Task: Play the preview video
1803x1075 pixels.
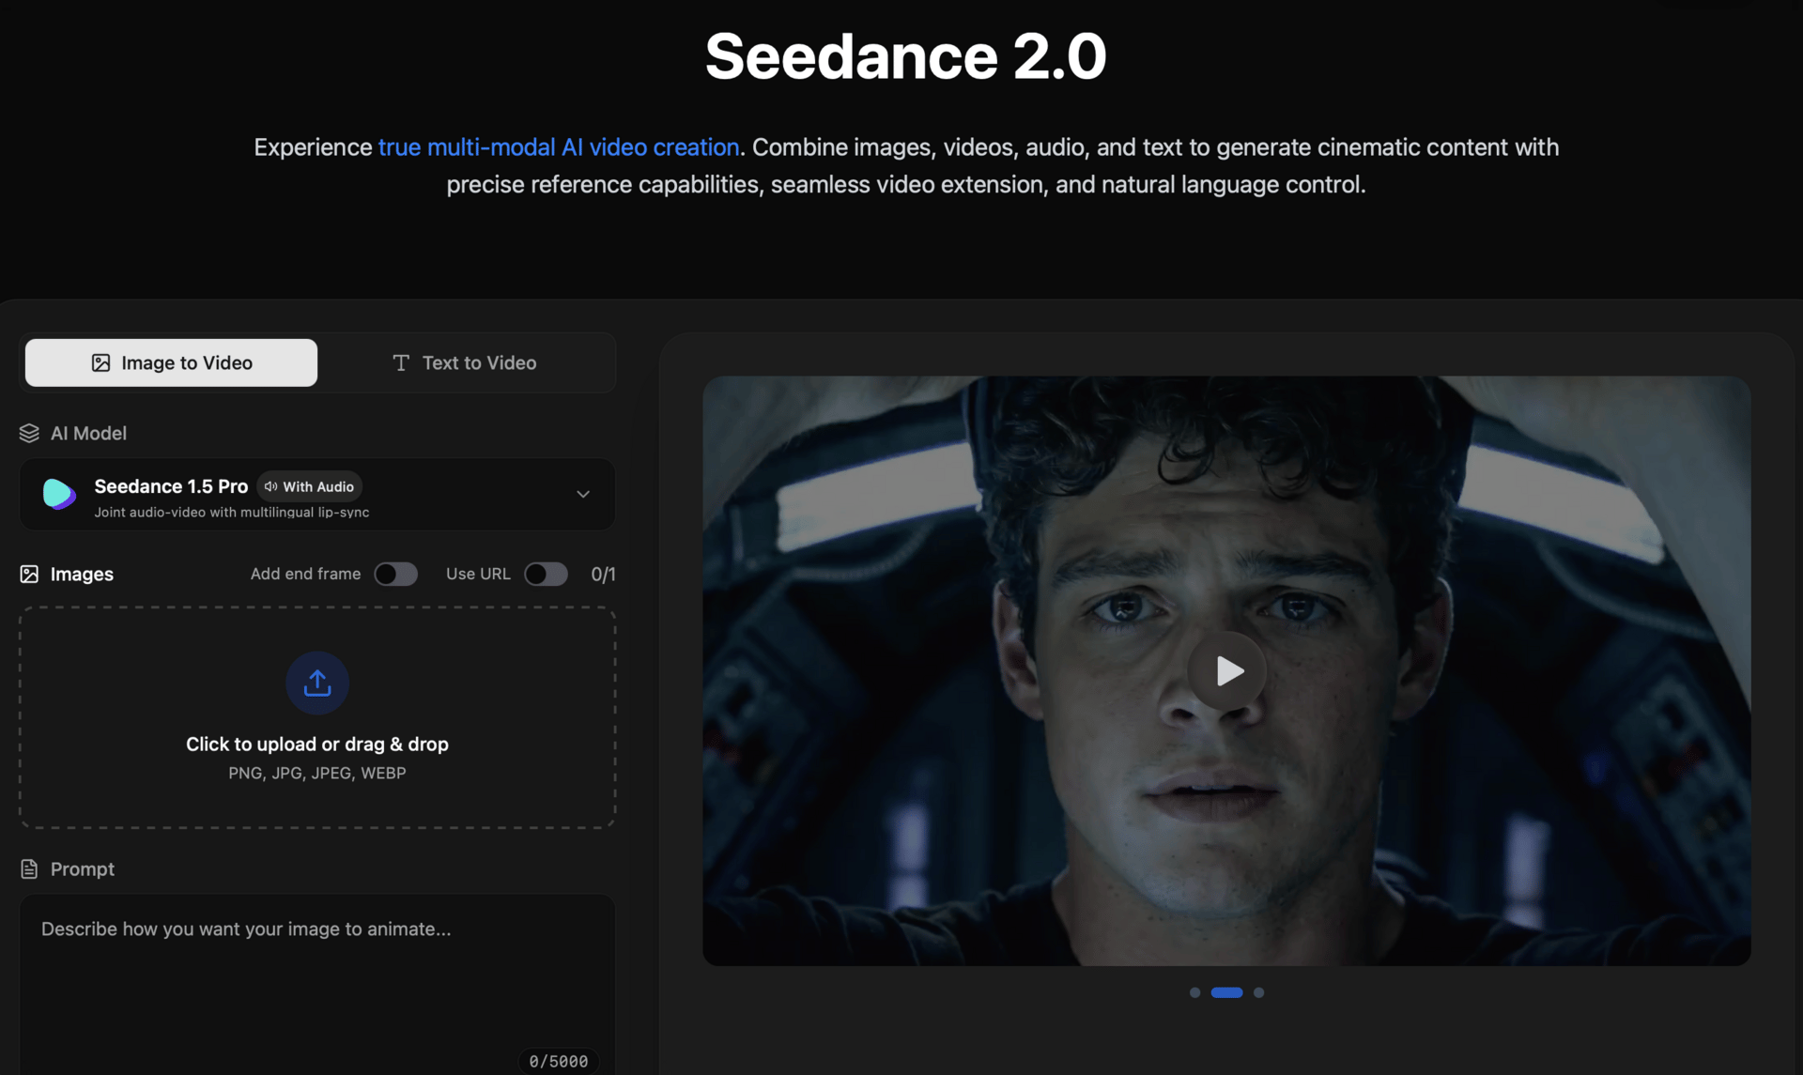Action: [1226, 670]
